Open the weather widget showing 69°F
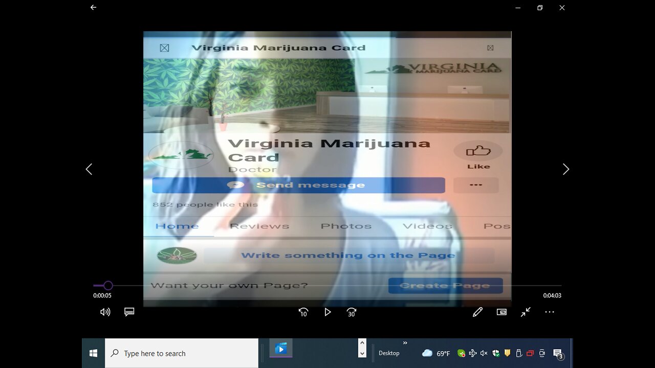Viewport: 655px width, 368px height. [436, 353]
